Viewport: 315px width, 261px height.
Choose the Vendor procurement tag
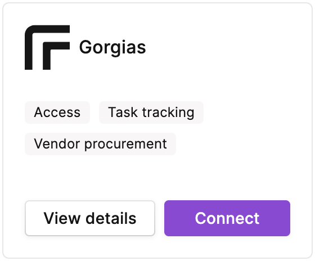(x=100, y=144)
